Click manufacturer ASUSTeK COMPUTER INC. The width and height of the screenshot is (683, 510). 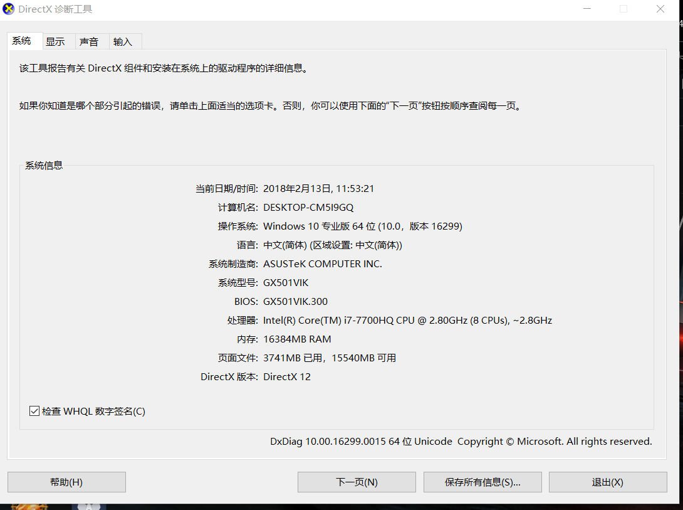tap(323, 263)
